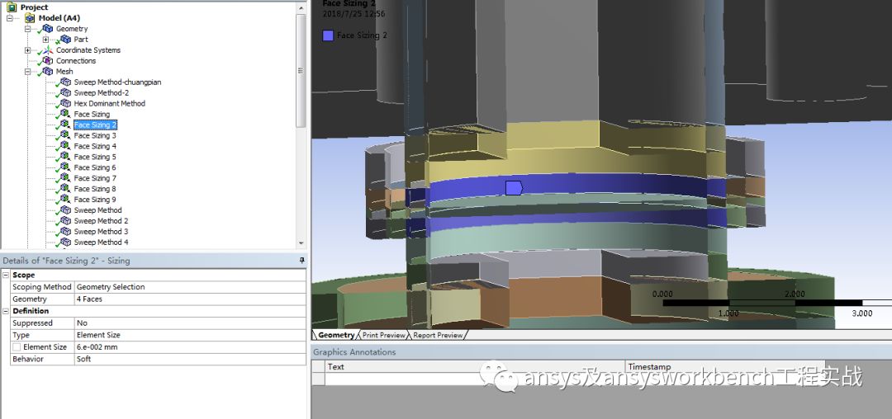
Task: Click the Connections icon in outline
Action: [x=47, y=61]
